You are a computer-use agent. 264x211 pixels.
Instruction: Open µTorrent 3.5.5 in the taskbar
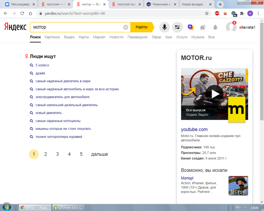[x=69, y=208]
